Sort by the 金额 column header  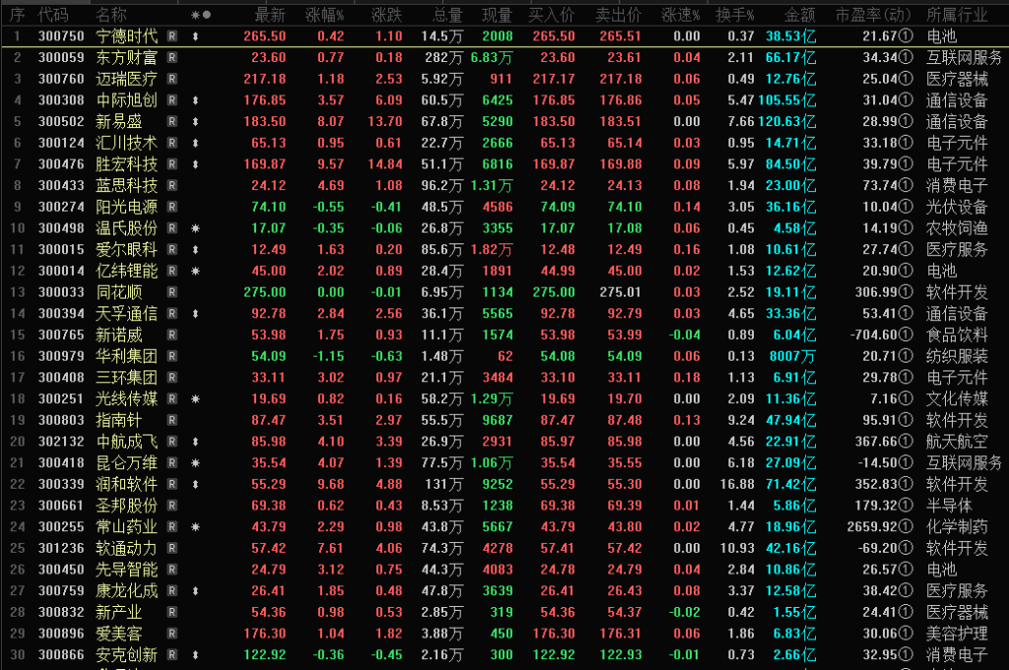coord(800,15)
